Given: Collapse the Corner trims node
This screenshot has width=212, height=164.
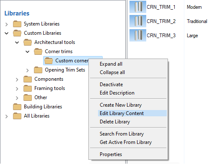Looking at the screenshot, I should 27,52.
